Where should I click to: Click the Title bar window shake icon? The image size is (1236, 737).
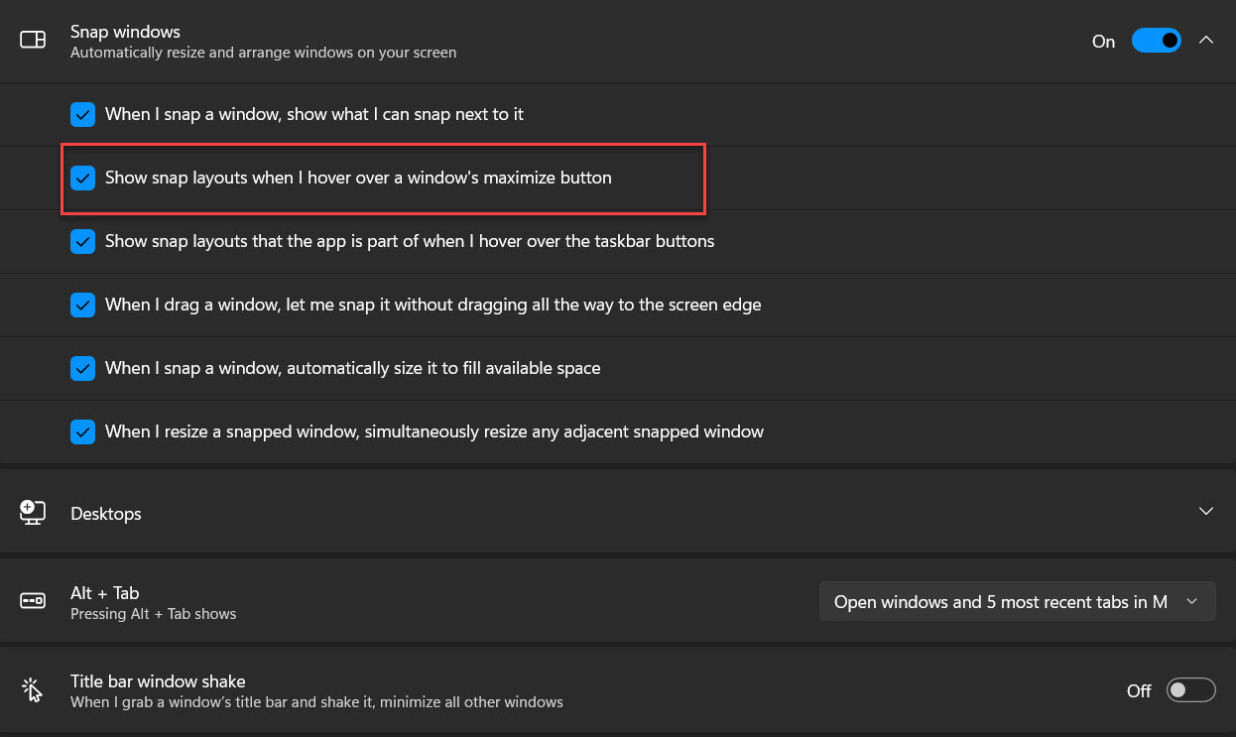click(x=33, y=690)
